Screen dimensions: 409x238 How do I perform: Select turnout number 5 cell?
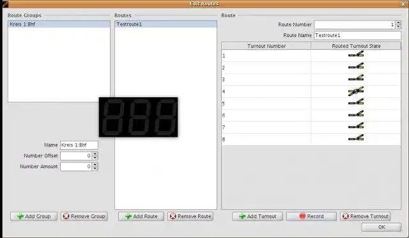click(x=266, y=104)
